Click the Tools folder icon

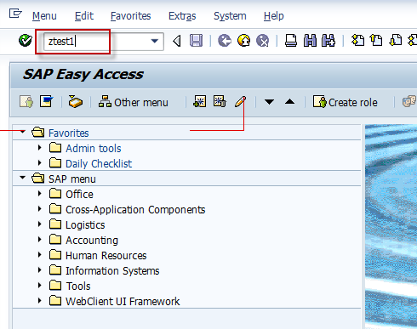55,285
